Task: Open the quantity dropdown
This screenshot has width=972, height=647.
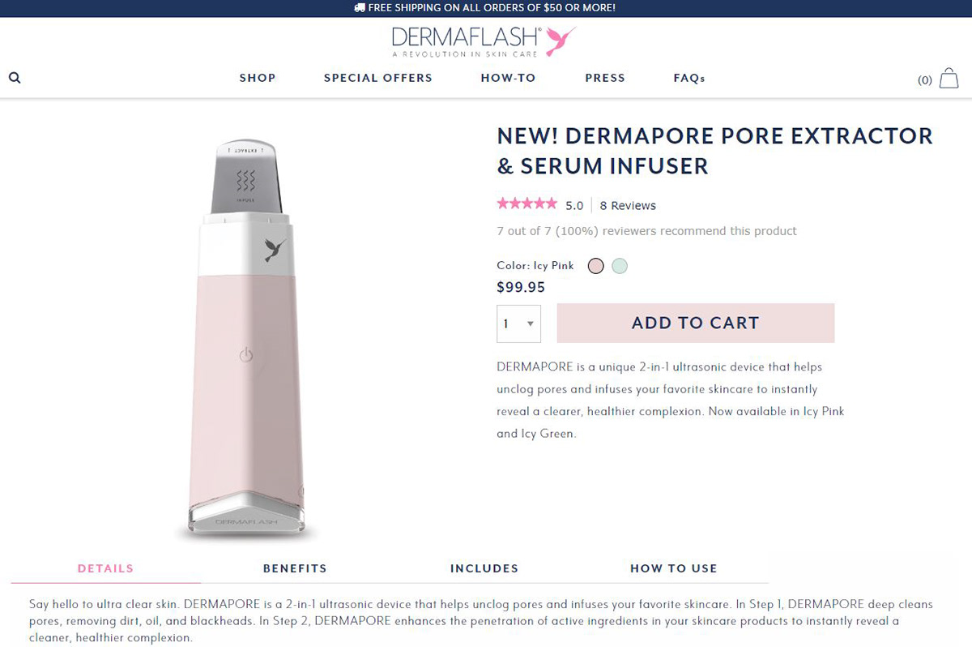Action: tap(518, 323)
